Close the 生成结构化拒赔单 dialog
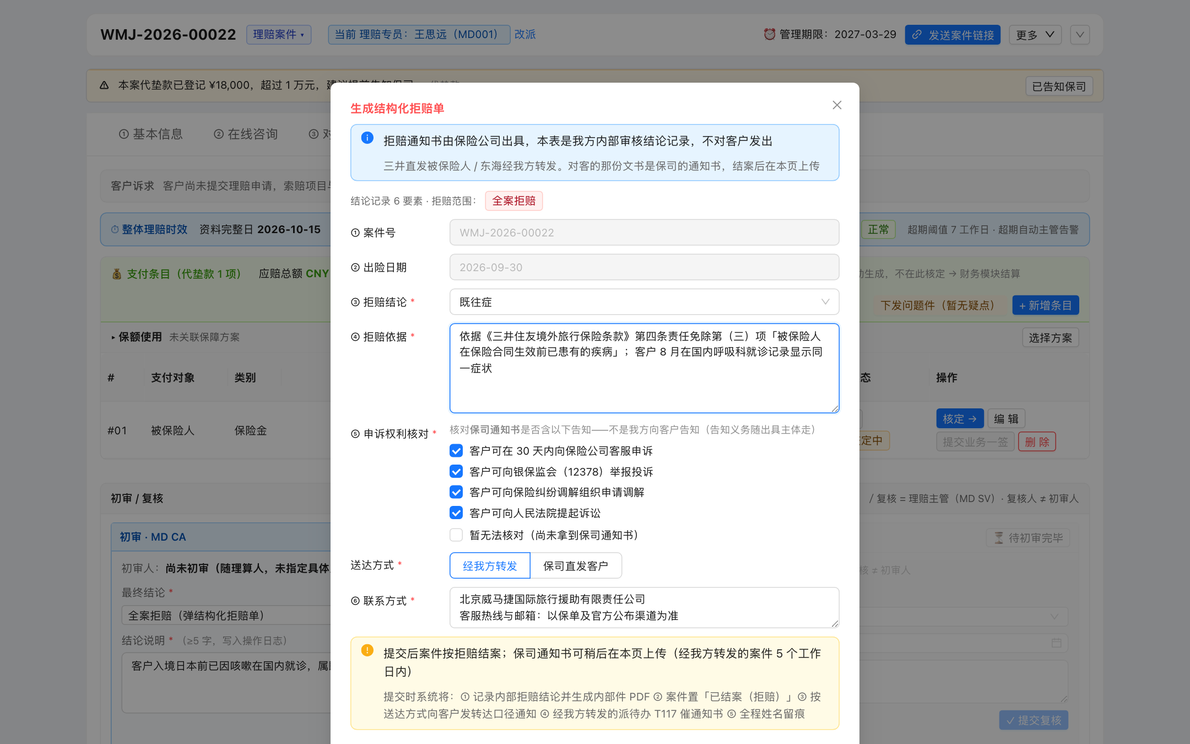Image resolution: width=1190 pixels, height=744 pixels. pos(837,105)
